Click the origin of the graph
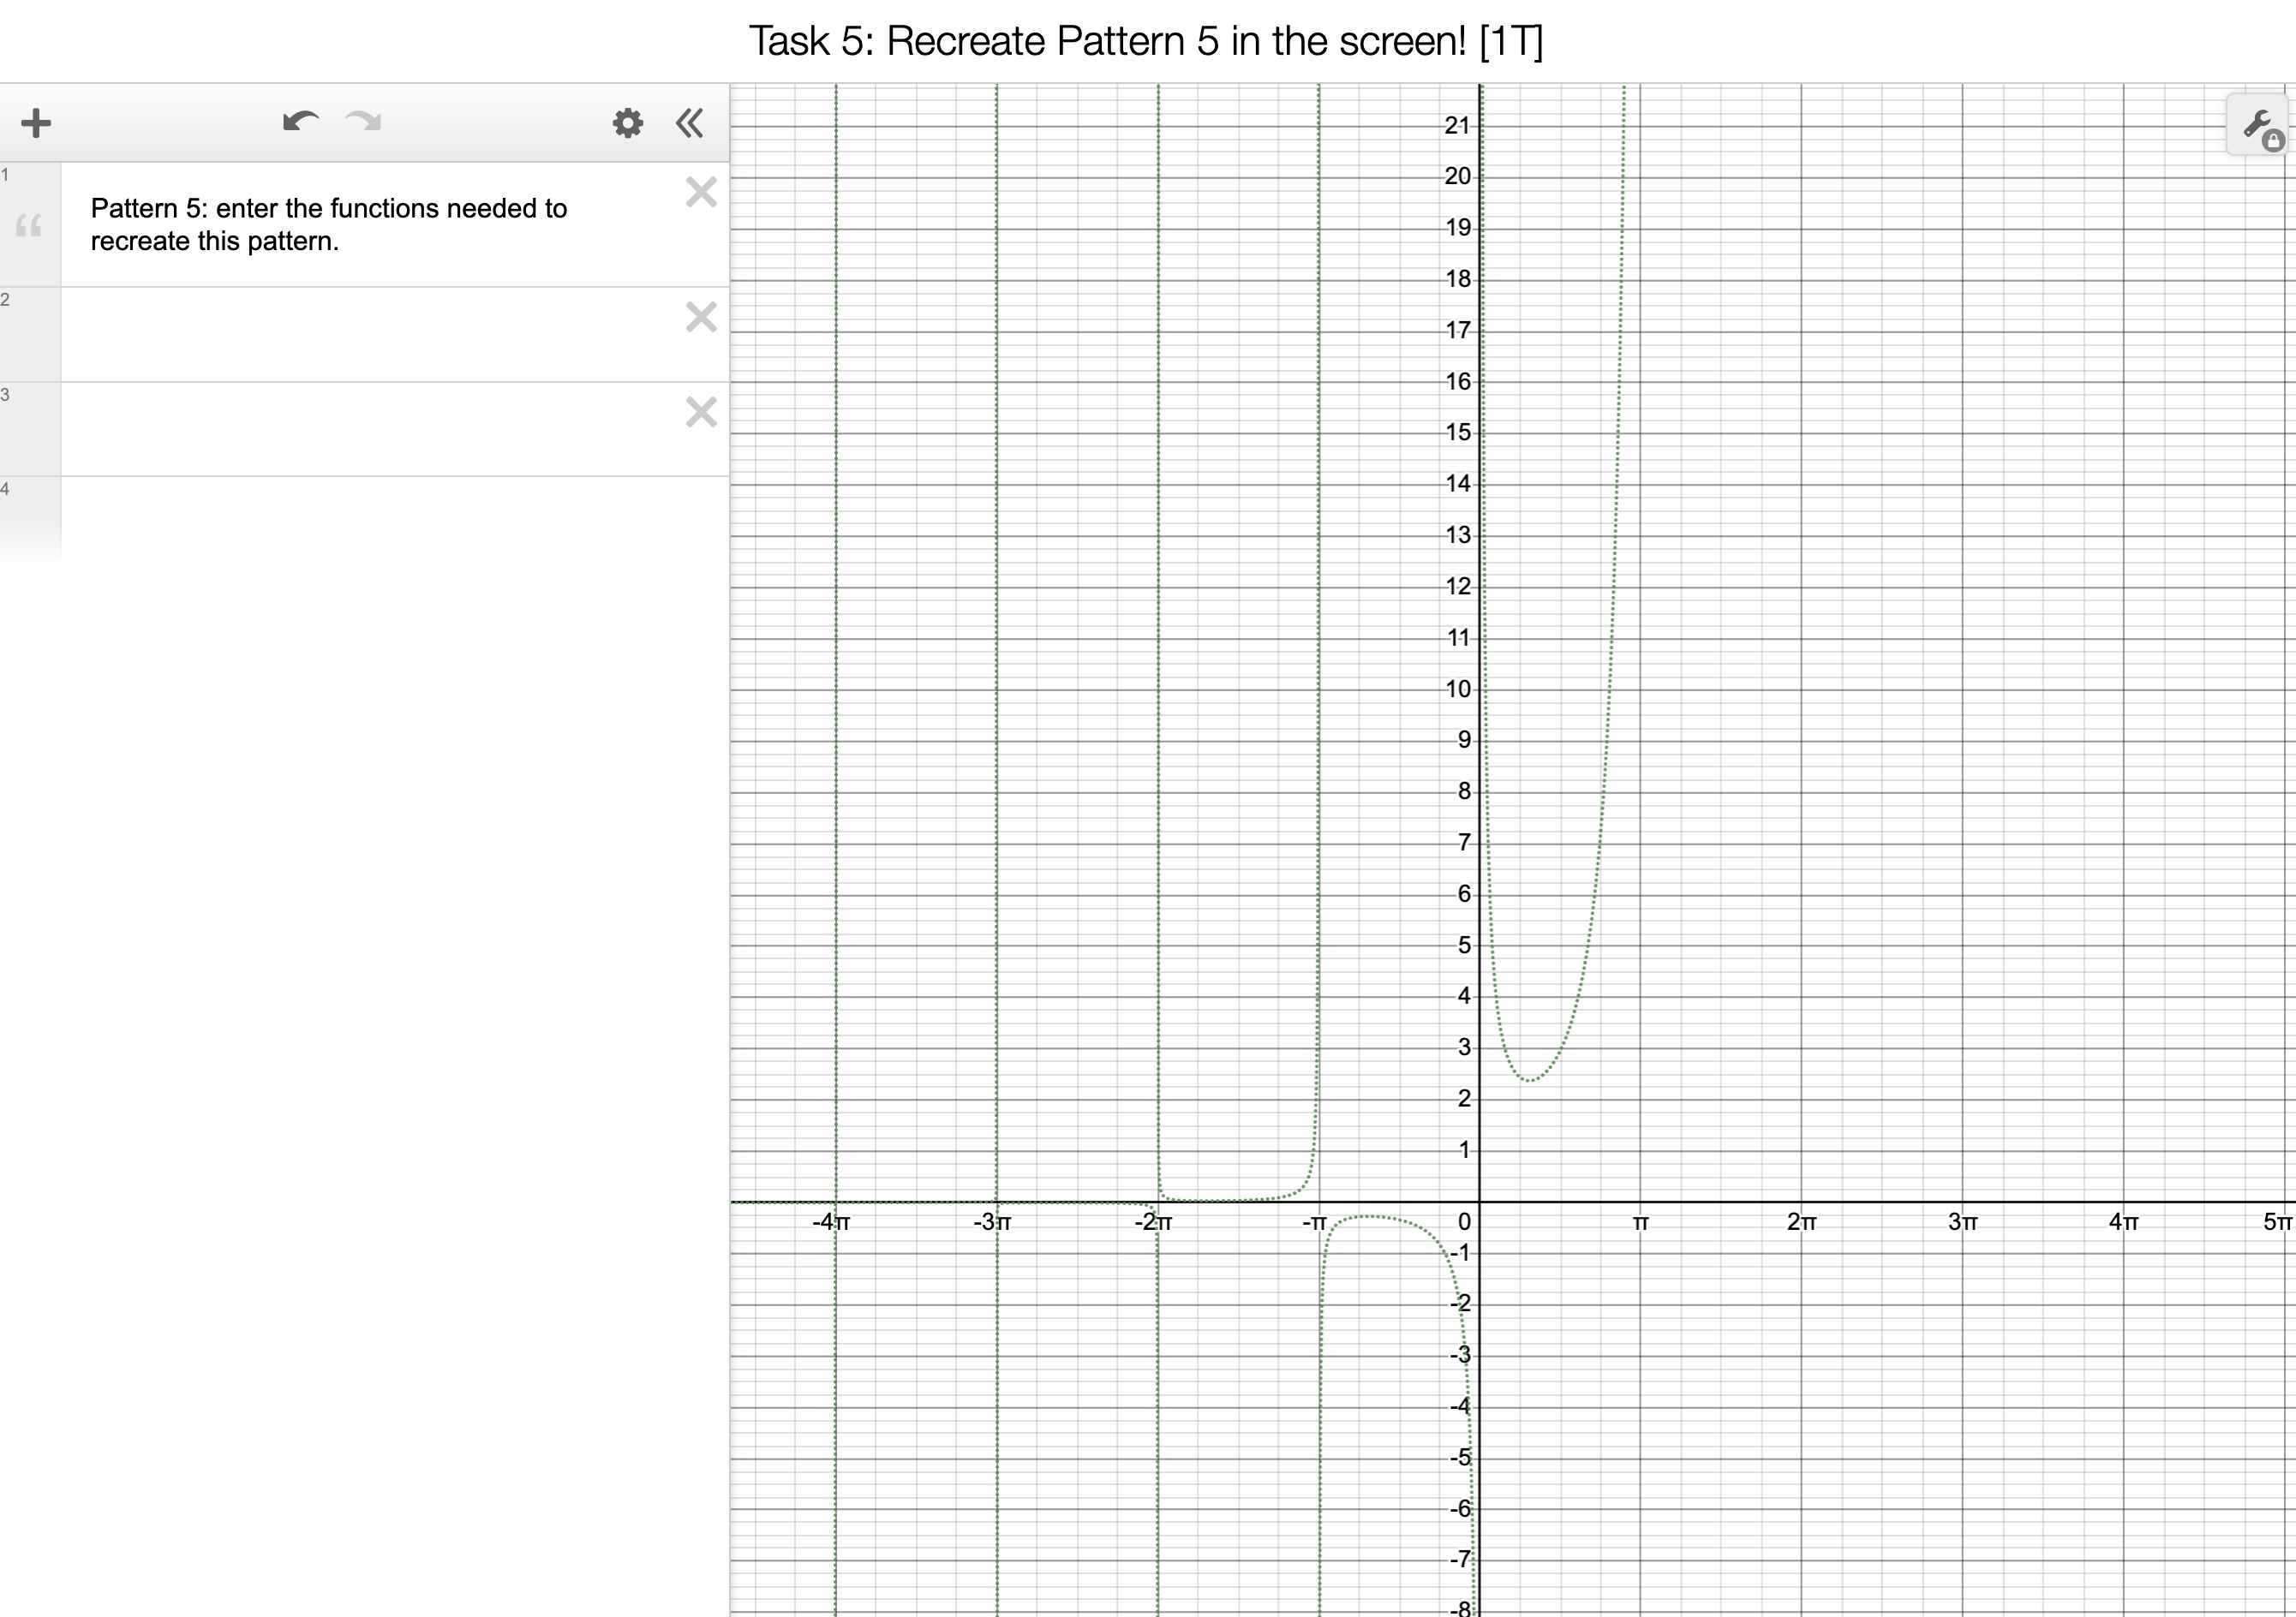 point(1479,1201)
